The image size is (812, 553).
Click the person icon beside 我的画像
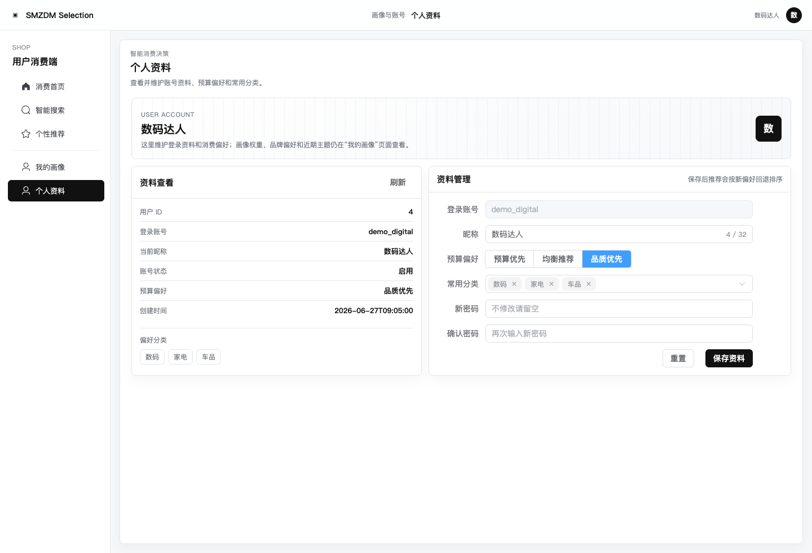pos(26,167)
